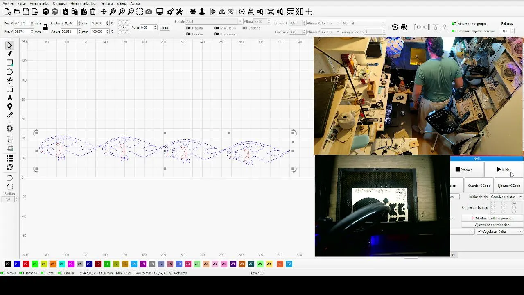This screenshot has height=295, width=524.
Task: Open Device settings wrench icon
Action: tap(179, 12)
